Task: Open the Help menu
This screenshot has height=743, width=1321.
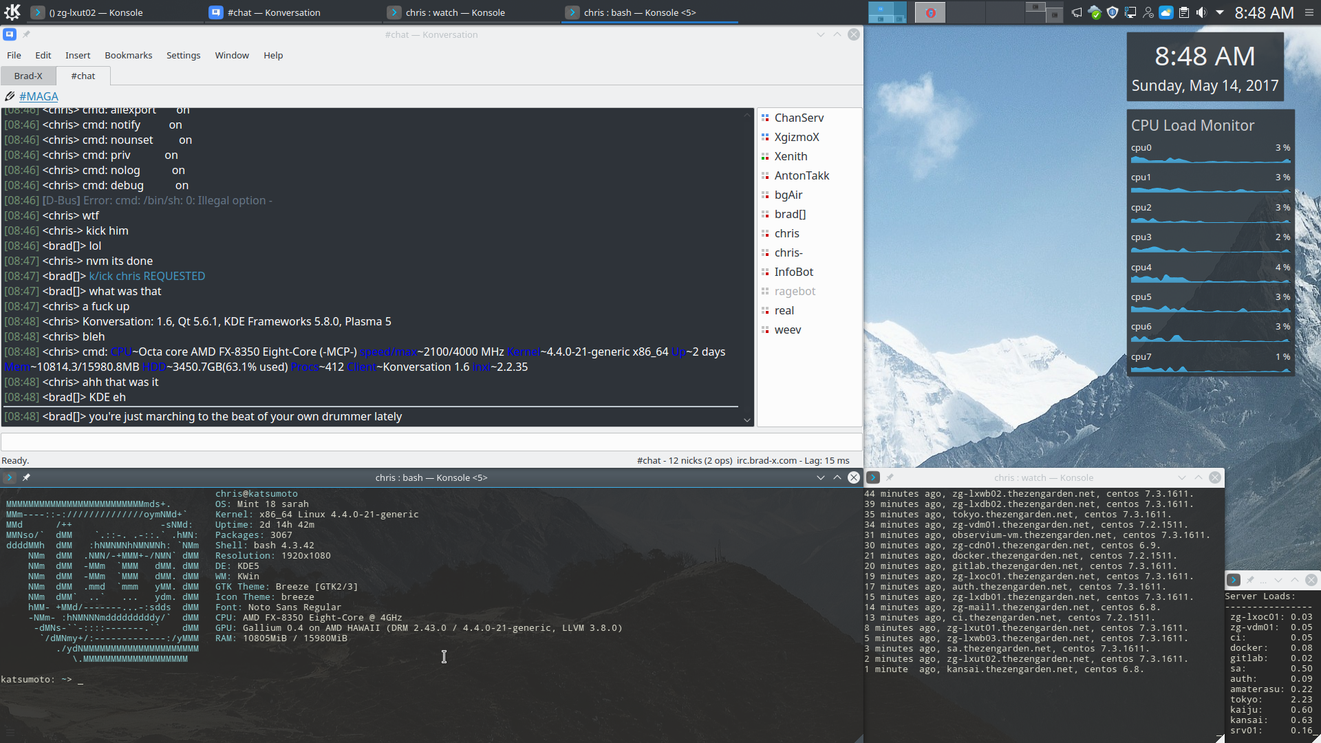Action: point(273,55)
